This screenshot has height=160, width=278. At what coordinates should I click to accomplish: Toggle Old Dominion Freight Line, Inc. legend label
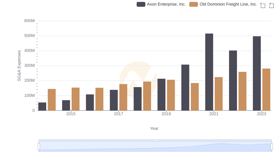228,4
